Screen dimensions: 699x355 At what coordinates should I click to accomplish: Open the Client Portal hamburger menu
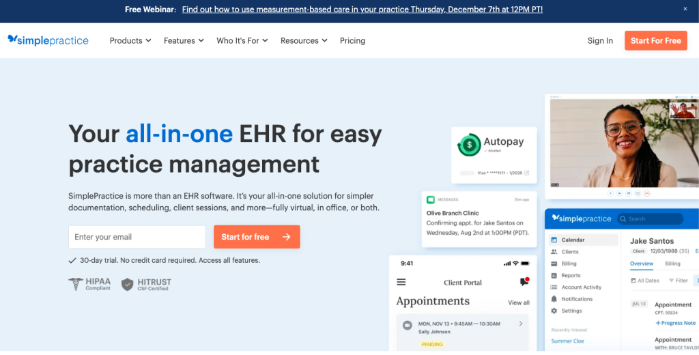[401, 283]
